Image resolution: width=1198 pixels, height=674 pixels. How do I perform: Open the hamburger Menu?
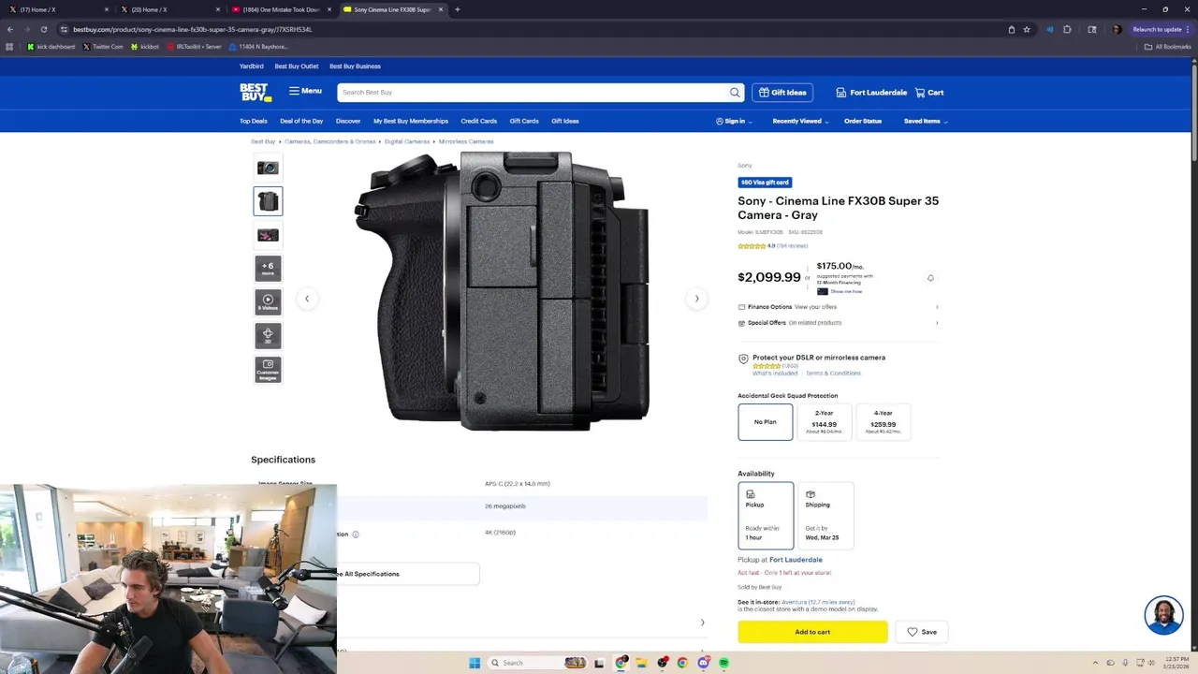click(305, 91)
